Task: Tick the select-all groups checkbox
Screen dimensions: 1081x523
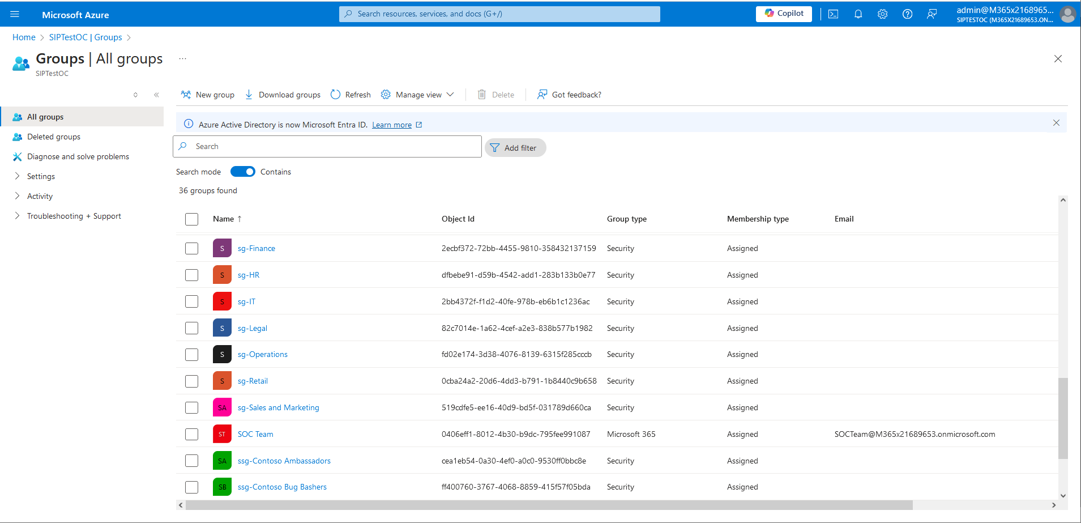Action: [x=192, y=219]
